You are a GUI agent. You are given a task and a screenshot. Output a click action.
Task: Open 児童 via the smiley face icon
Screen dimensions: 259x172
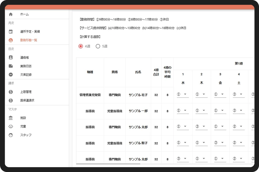[11, 126]
